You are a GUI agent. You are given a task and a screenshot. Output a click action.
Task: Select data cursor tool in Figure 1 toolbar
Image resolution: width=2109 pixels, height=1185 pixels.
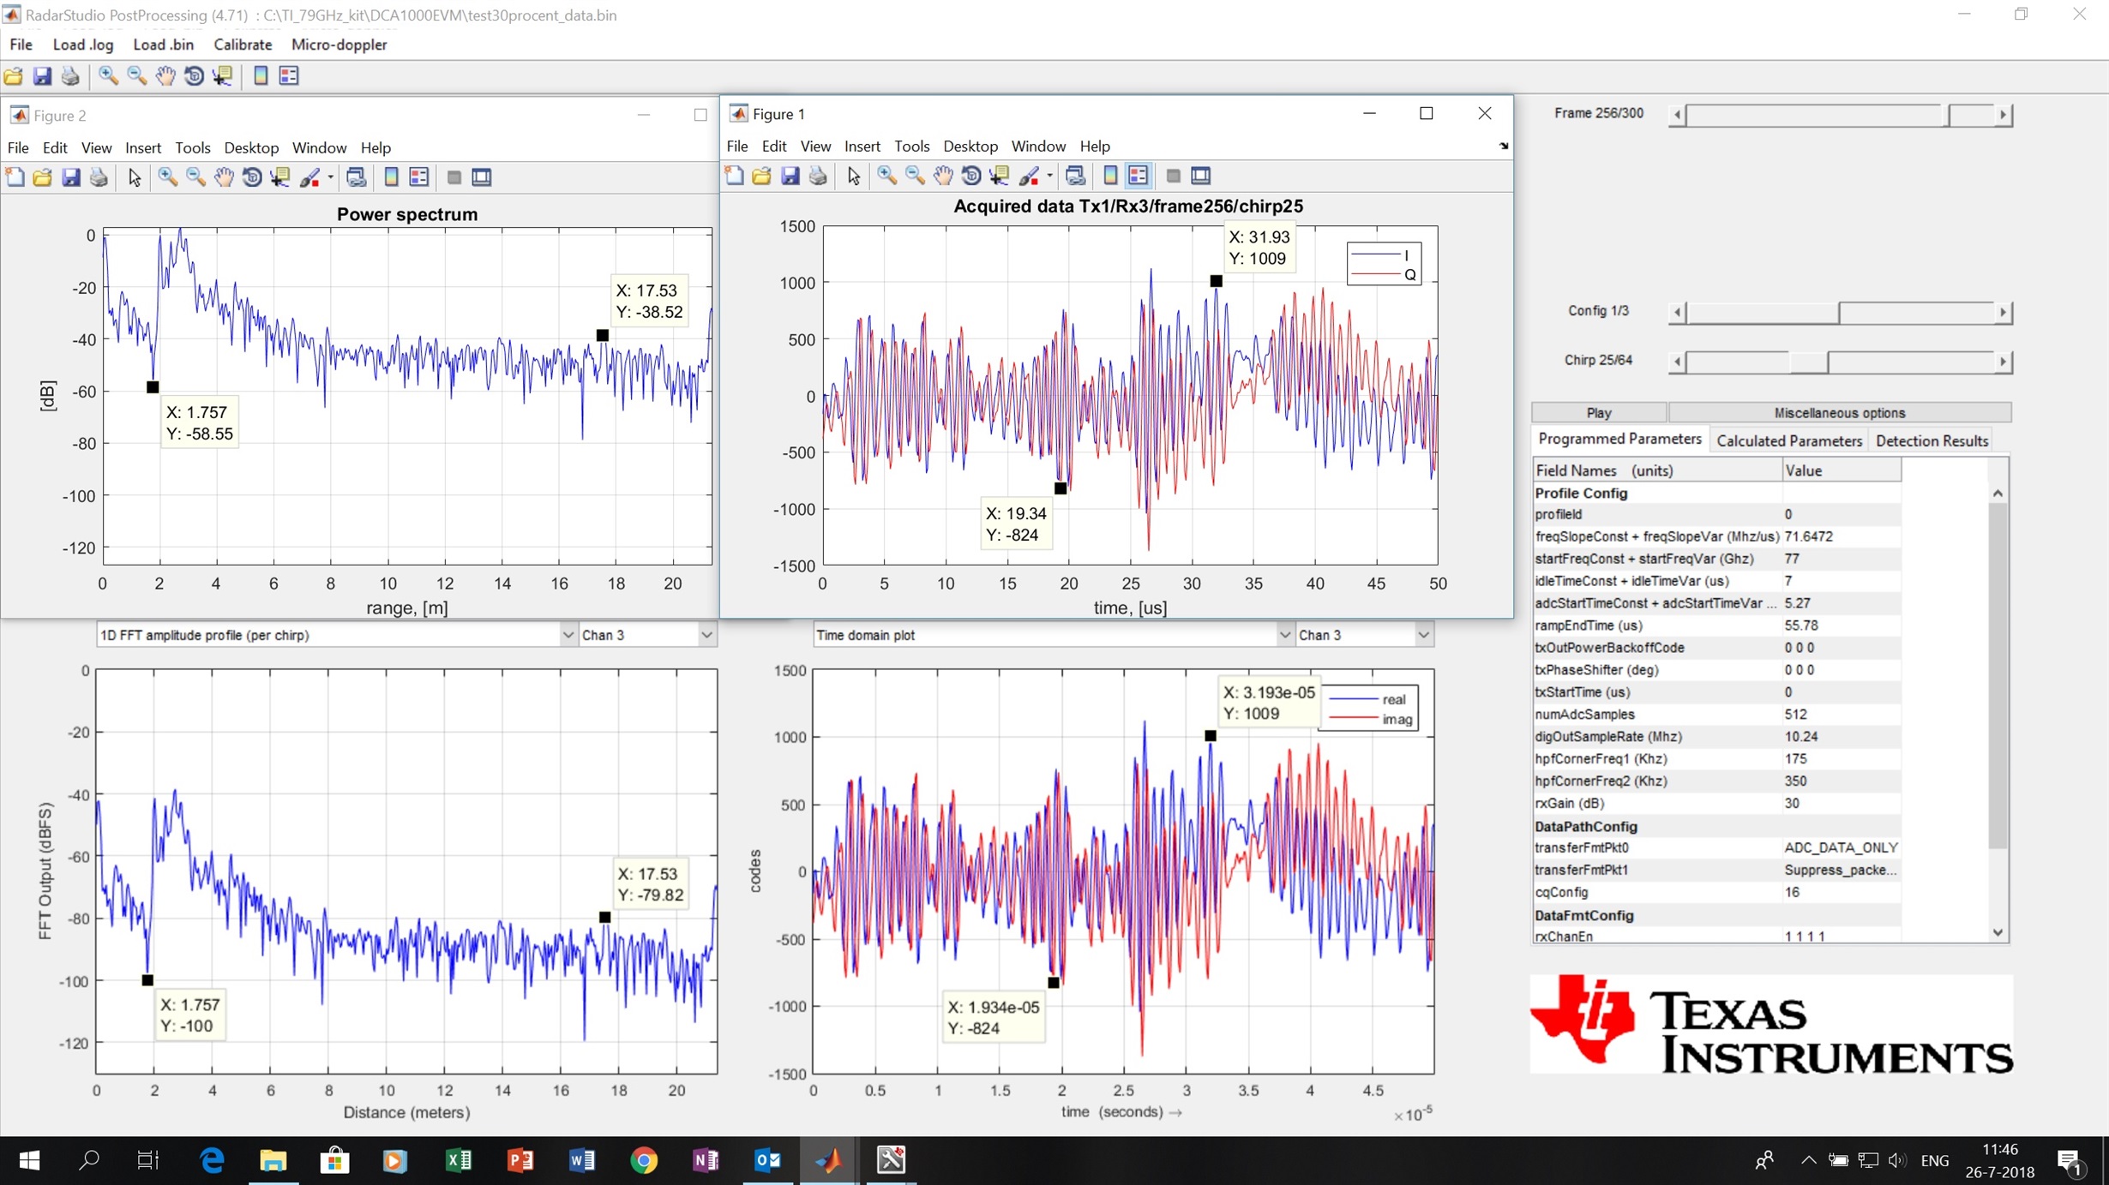tap(1000, 176)
